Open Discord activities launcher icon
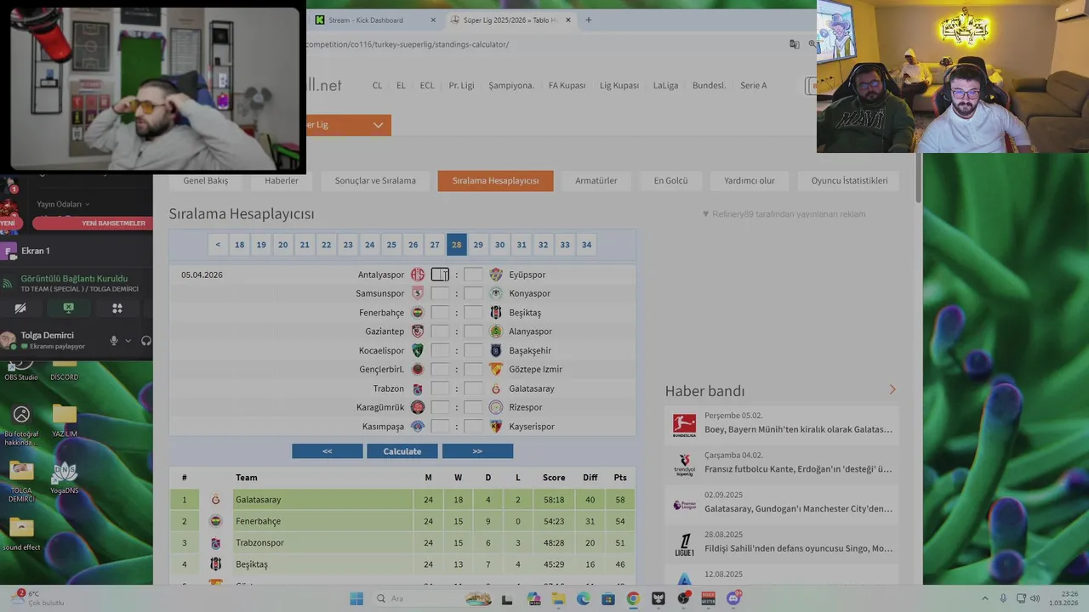Screen dimensions: 1089x612 point(117,308)
